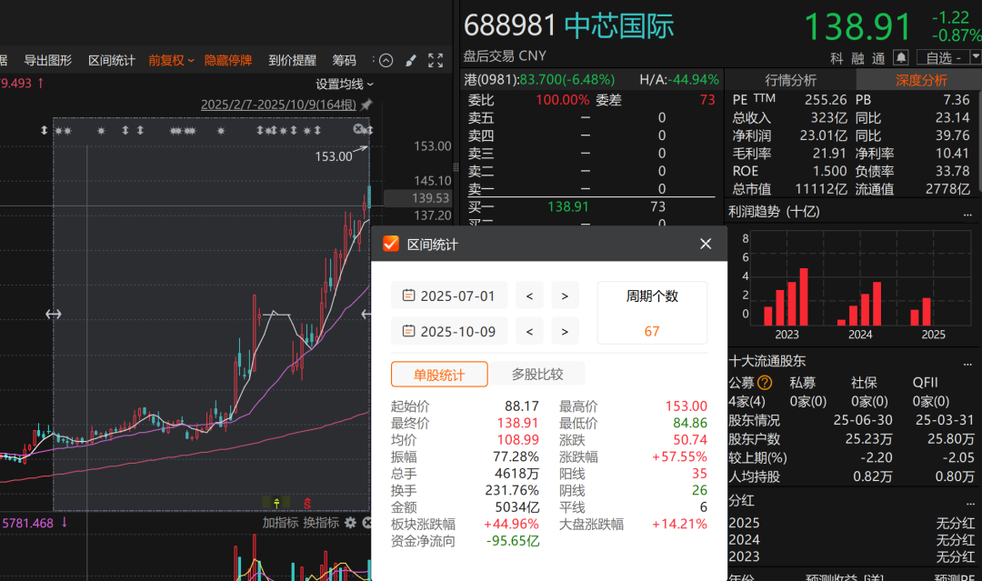
Task: Step end date 2025-10-09 forward
Action: [x=565, y=331]
